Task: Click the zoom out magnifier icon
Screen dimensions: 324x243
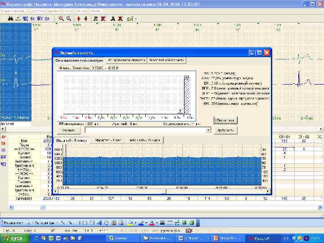Action: 69,18
